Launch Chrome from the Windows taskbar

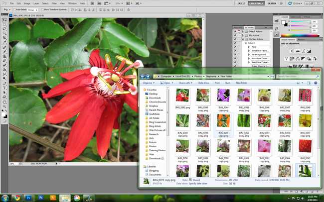click(17, 198)
